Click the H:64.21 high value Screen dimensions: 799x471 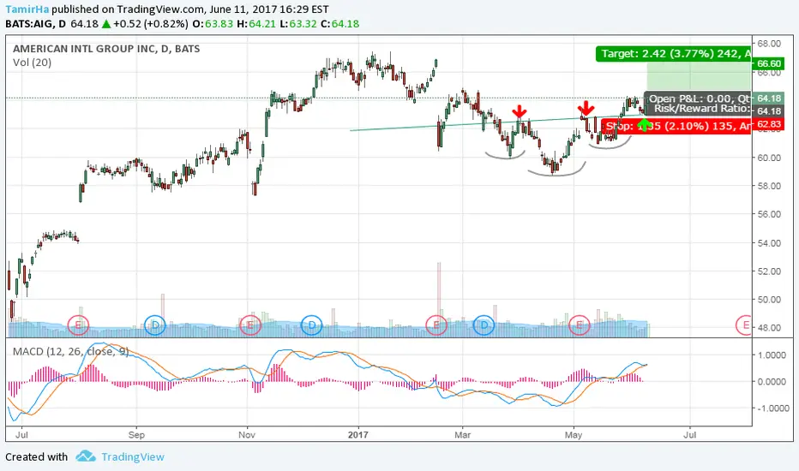[256, 24]
